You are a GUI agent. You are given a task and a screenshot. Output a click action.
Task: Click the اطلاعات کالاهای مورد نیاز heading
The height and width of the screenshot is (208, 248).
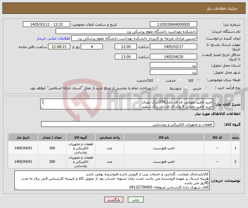(x=218, y=114)
